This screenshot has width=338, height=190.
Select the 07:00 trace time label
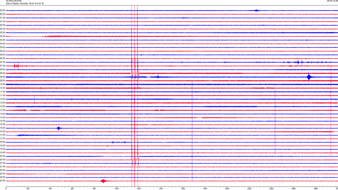tap(2, 62)
